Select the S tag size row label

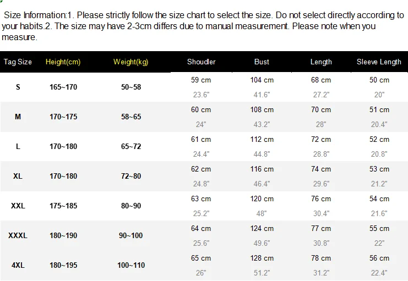[x=18, y=87]
